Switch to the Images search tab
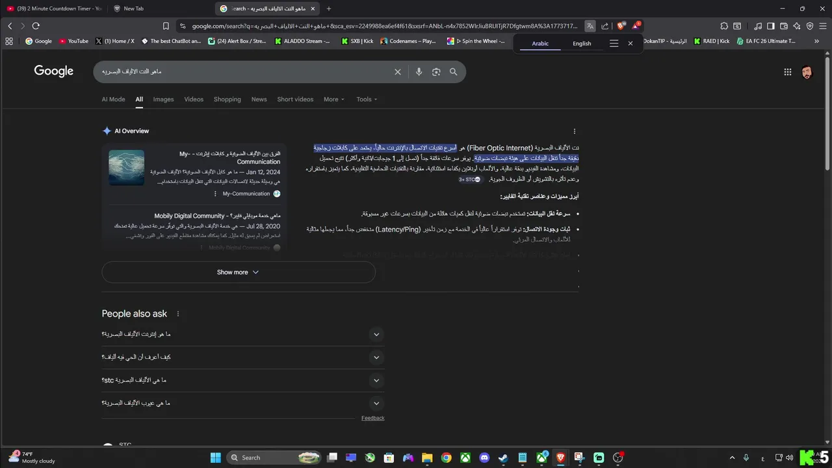 pos(163,99)
